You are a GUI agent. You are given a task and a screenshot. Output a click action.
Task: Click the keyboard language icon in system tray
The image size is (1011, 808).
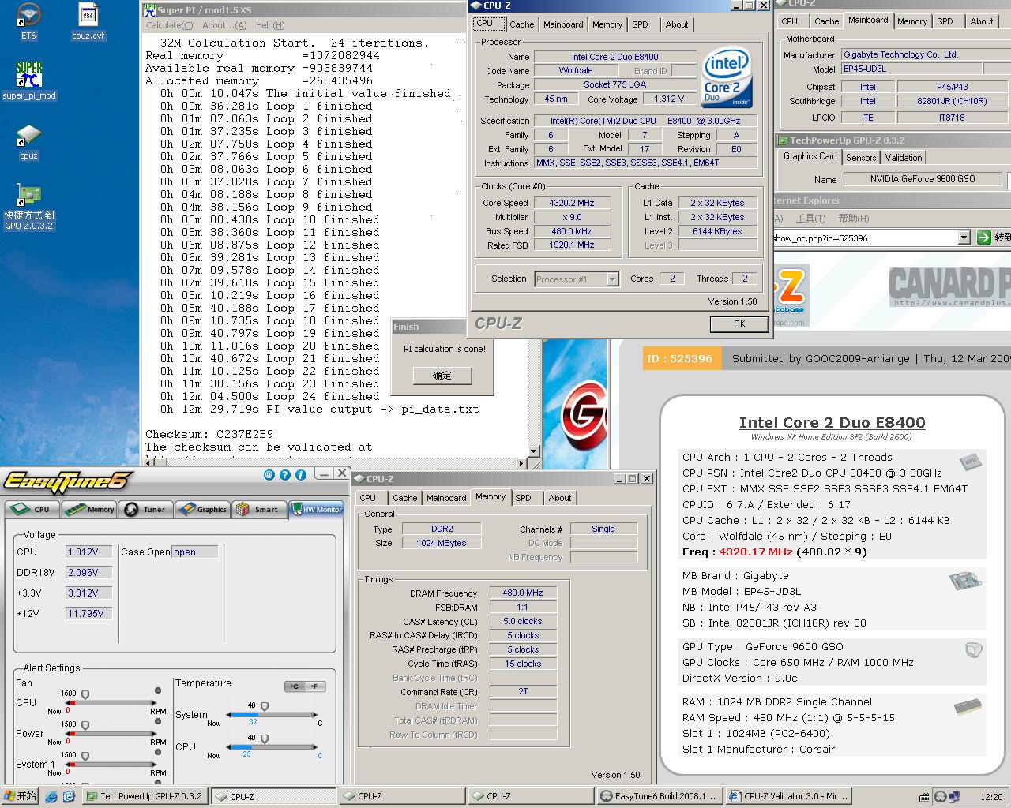(924, 797)
